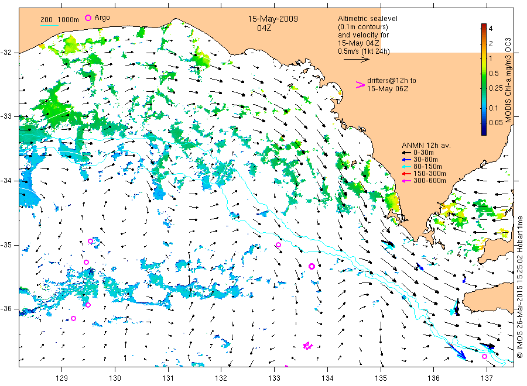This screenshot has height=386, width=527.
Task: Click the magenta drifters chevron legend symbol
Action: click(x=360, y=85)
